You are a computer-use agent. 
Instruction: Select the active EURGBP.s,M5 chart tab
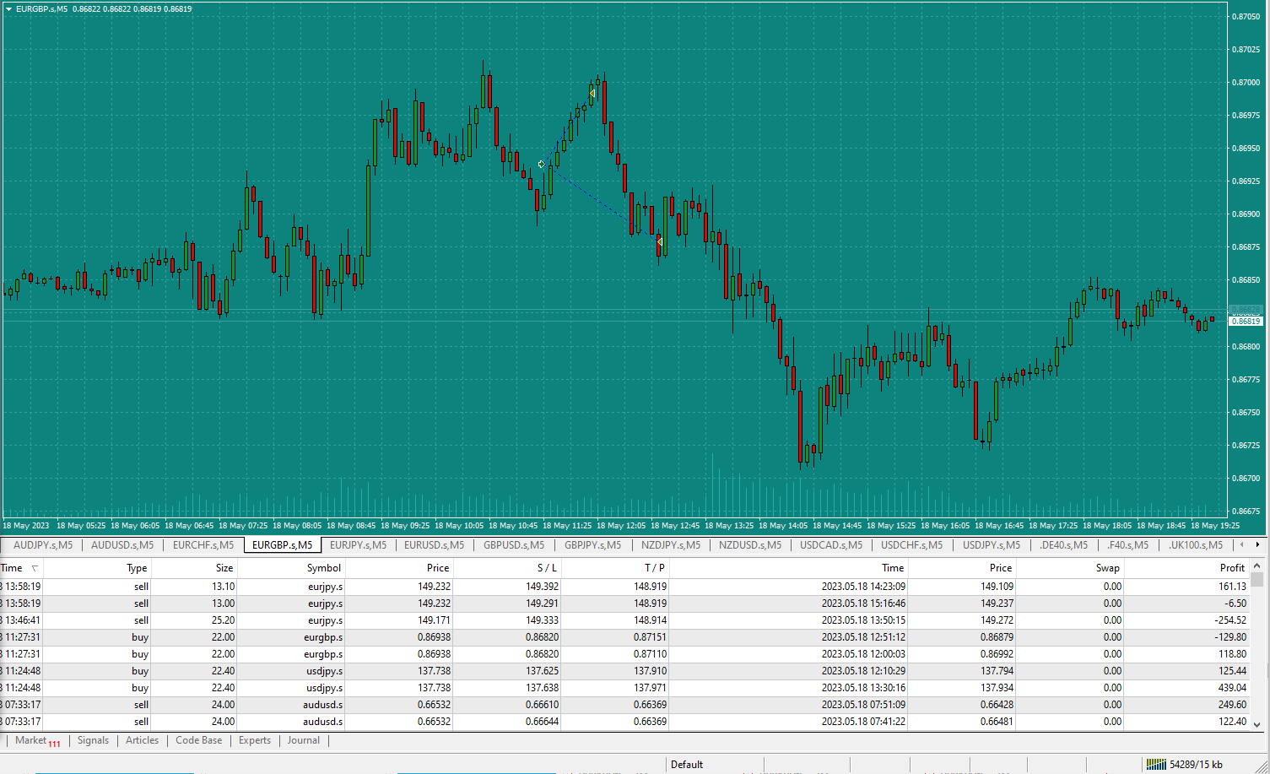[x=282, y=545]
